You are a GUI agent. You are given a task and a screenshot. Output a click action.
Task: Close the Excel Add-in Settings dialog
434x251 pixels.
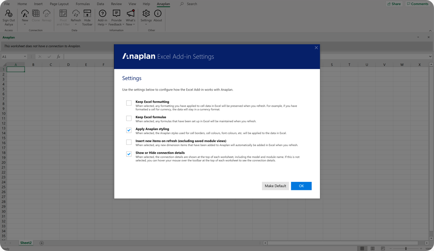click(x=316, y=47)
